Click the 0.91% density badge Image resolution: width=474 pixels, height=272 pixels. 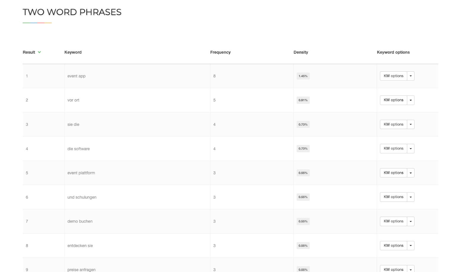click(303, 100)
